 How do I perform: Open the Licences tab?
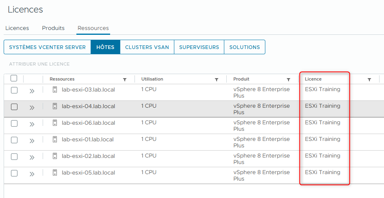[17, 28]
